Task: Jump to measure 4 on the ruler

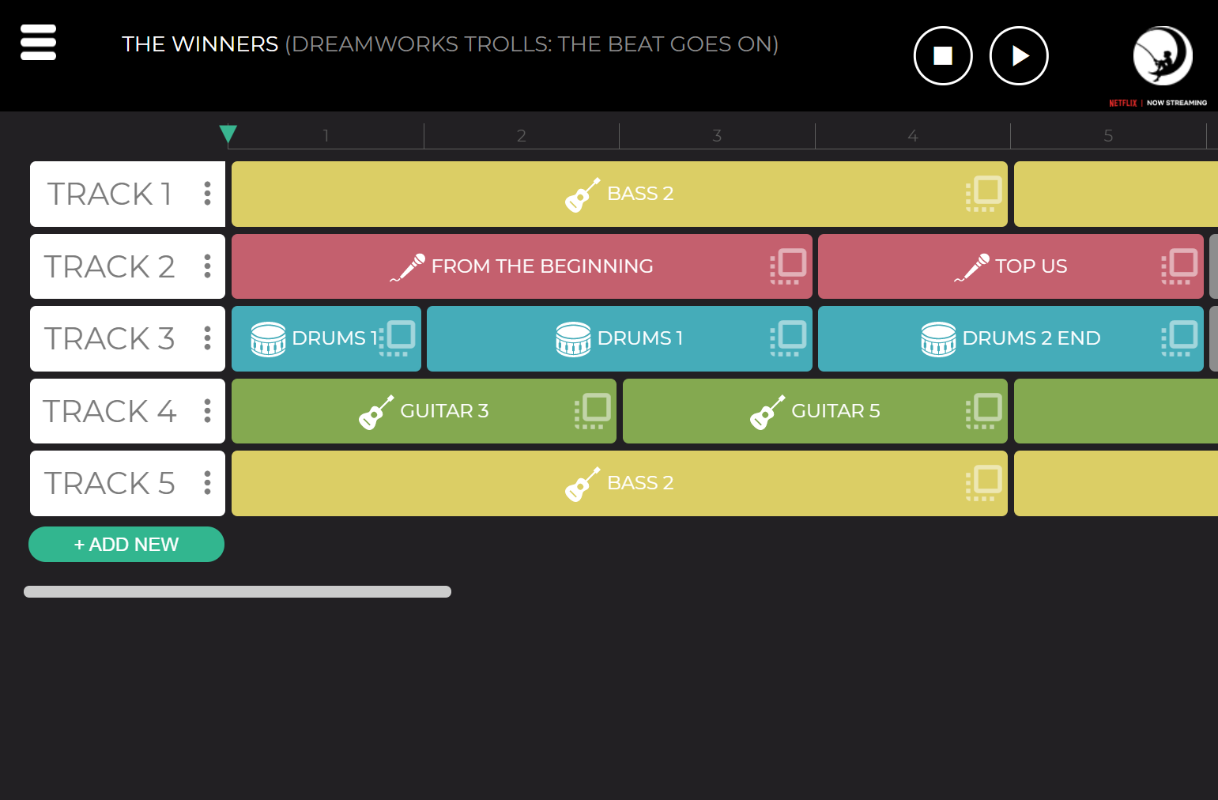Action: click(913, 136)
